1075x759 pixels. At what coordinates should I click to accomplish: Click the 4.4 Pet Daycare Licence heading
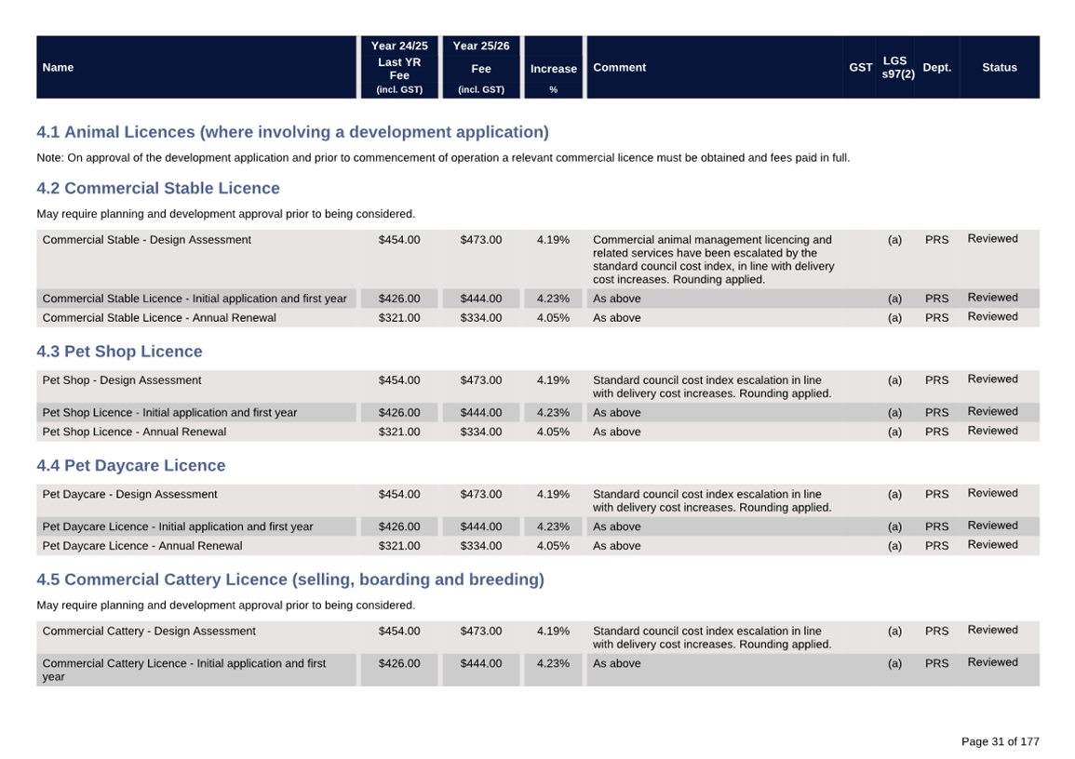pos(130,465)
